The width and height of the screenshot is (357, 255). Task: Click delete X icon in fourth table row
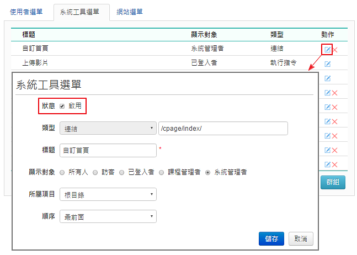pyautogui.click(x=334, y=93)
